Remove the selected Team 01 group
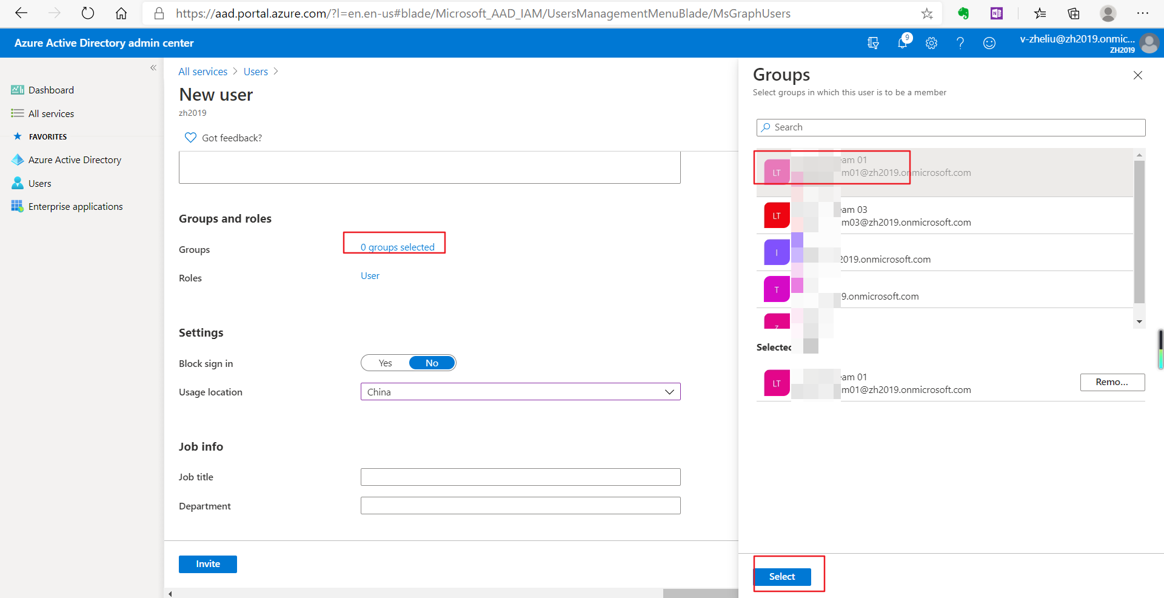The height and width of the screenshot is (598, 1164). pos(1112,382)
